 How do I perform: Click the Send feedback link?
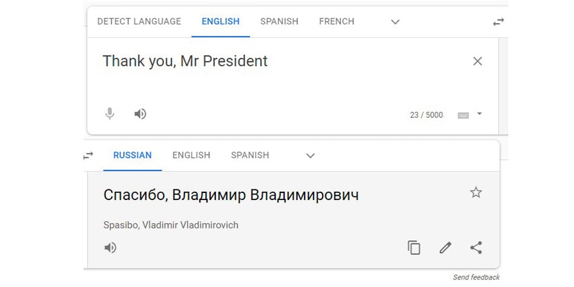coord(476,277)
